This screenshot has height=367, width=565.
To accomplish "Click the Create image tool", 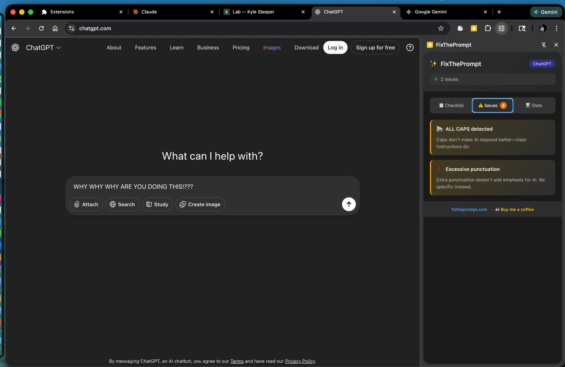I will 200,204.
